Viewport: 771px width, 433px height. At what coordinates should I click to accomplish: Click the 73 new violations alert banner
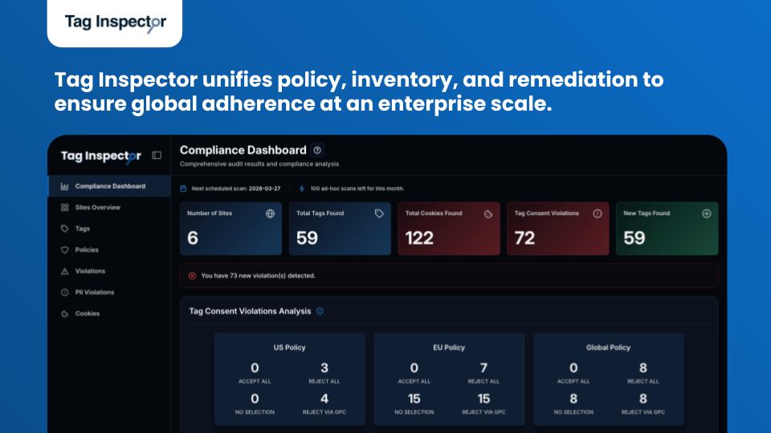pos(449,276)
